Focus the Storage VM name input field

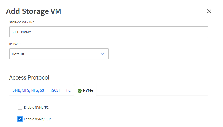[109, 32]
